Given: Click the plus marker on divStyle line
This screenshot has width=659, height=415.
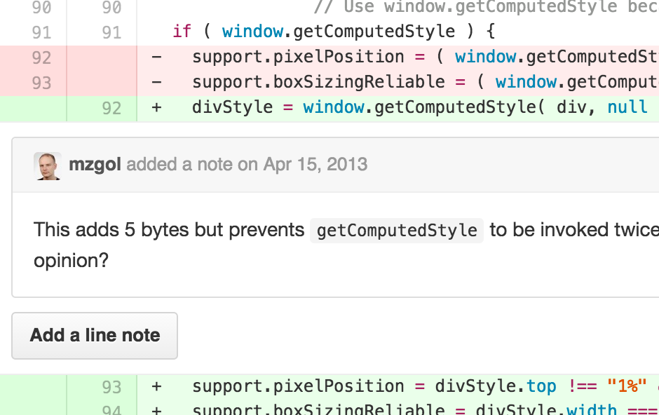Looking at the screenshot, I should pos(156,107).
